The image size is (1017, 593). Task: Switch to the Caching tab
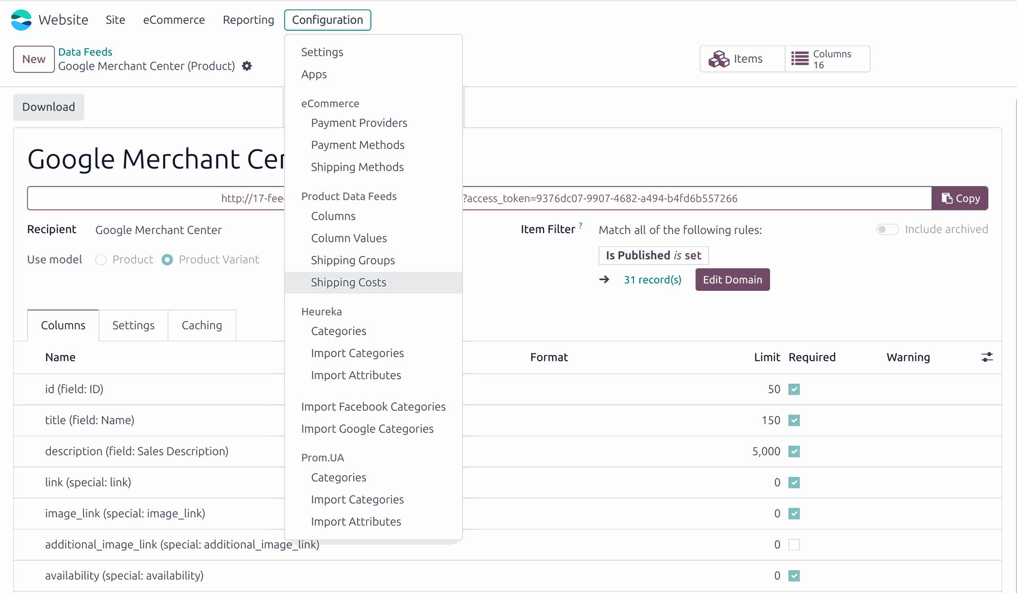[x=202, y=325]
